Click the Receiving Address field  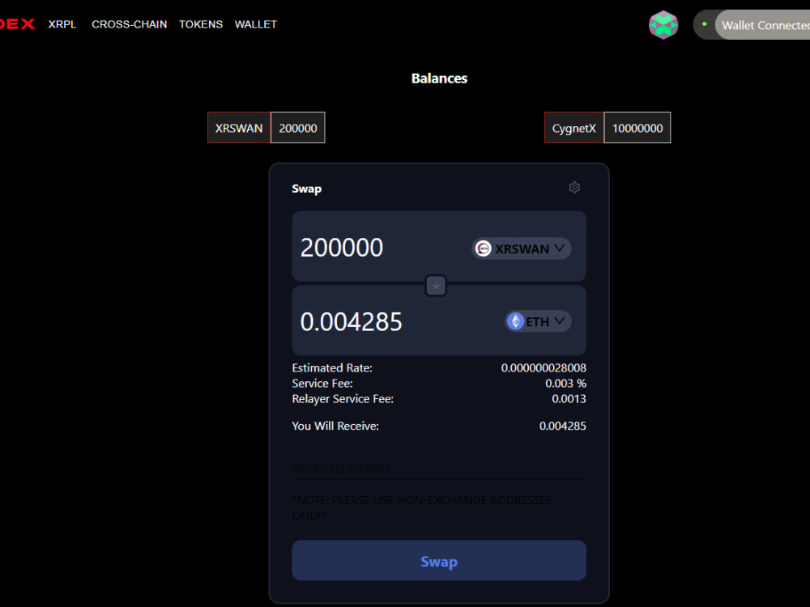click(439, 468)
